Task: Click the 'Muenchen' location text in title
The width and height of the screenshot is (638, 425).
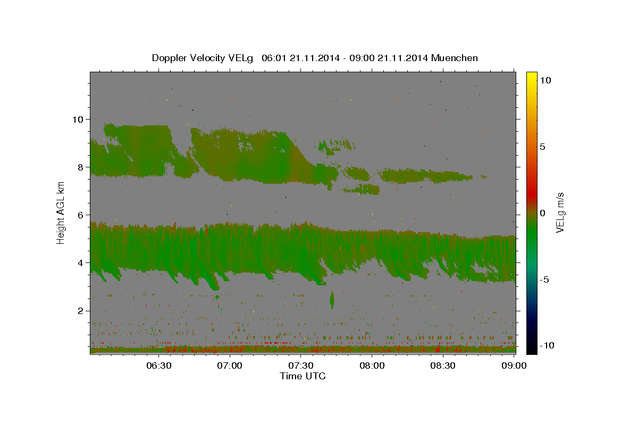Action: pyautogui.click(x=455, y=58)
